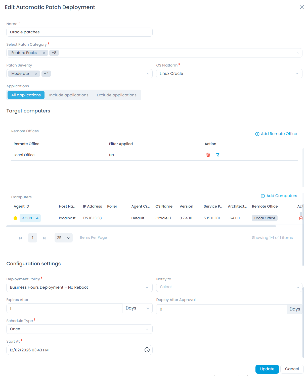This screenshot has width=308, height=376.
Task: Click Add Remote Office
Action: point(276,134)
